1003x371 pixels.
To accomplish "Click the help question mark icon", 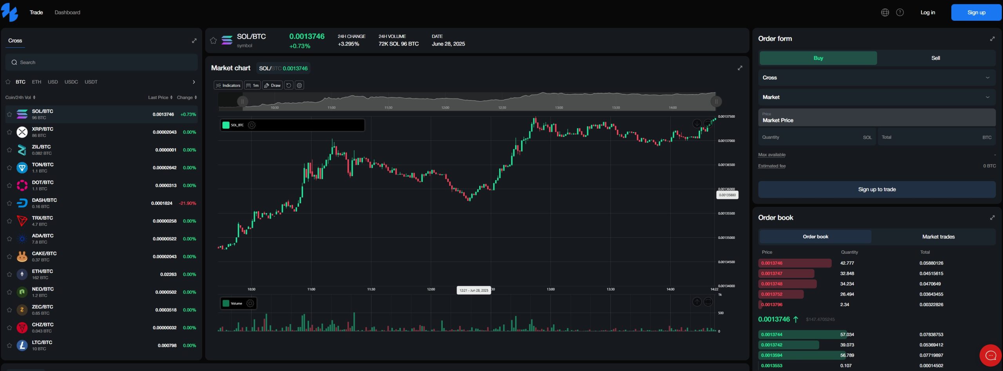I will [x=900, y=13].
